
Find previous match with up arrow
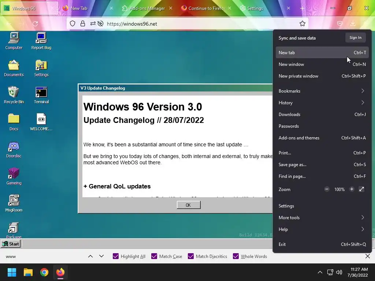(x=90, y=256)
